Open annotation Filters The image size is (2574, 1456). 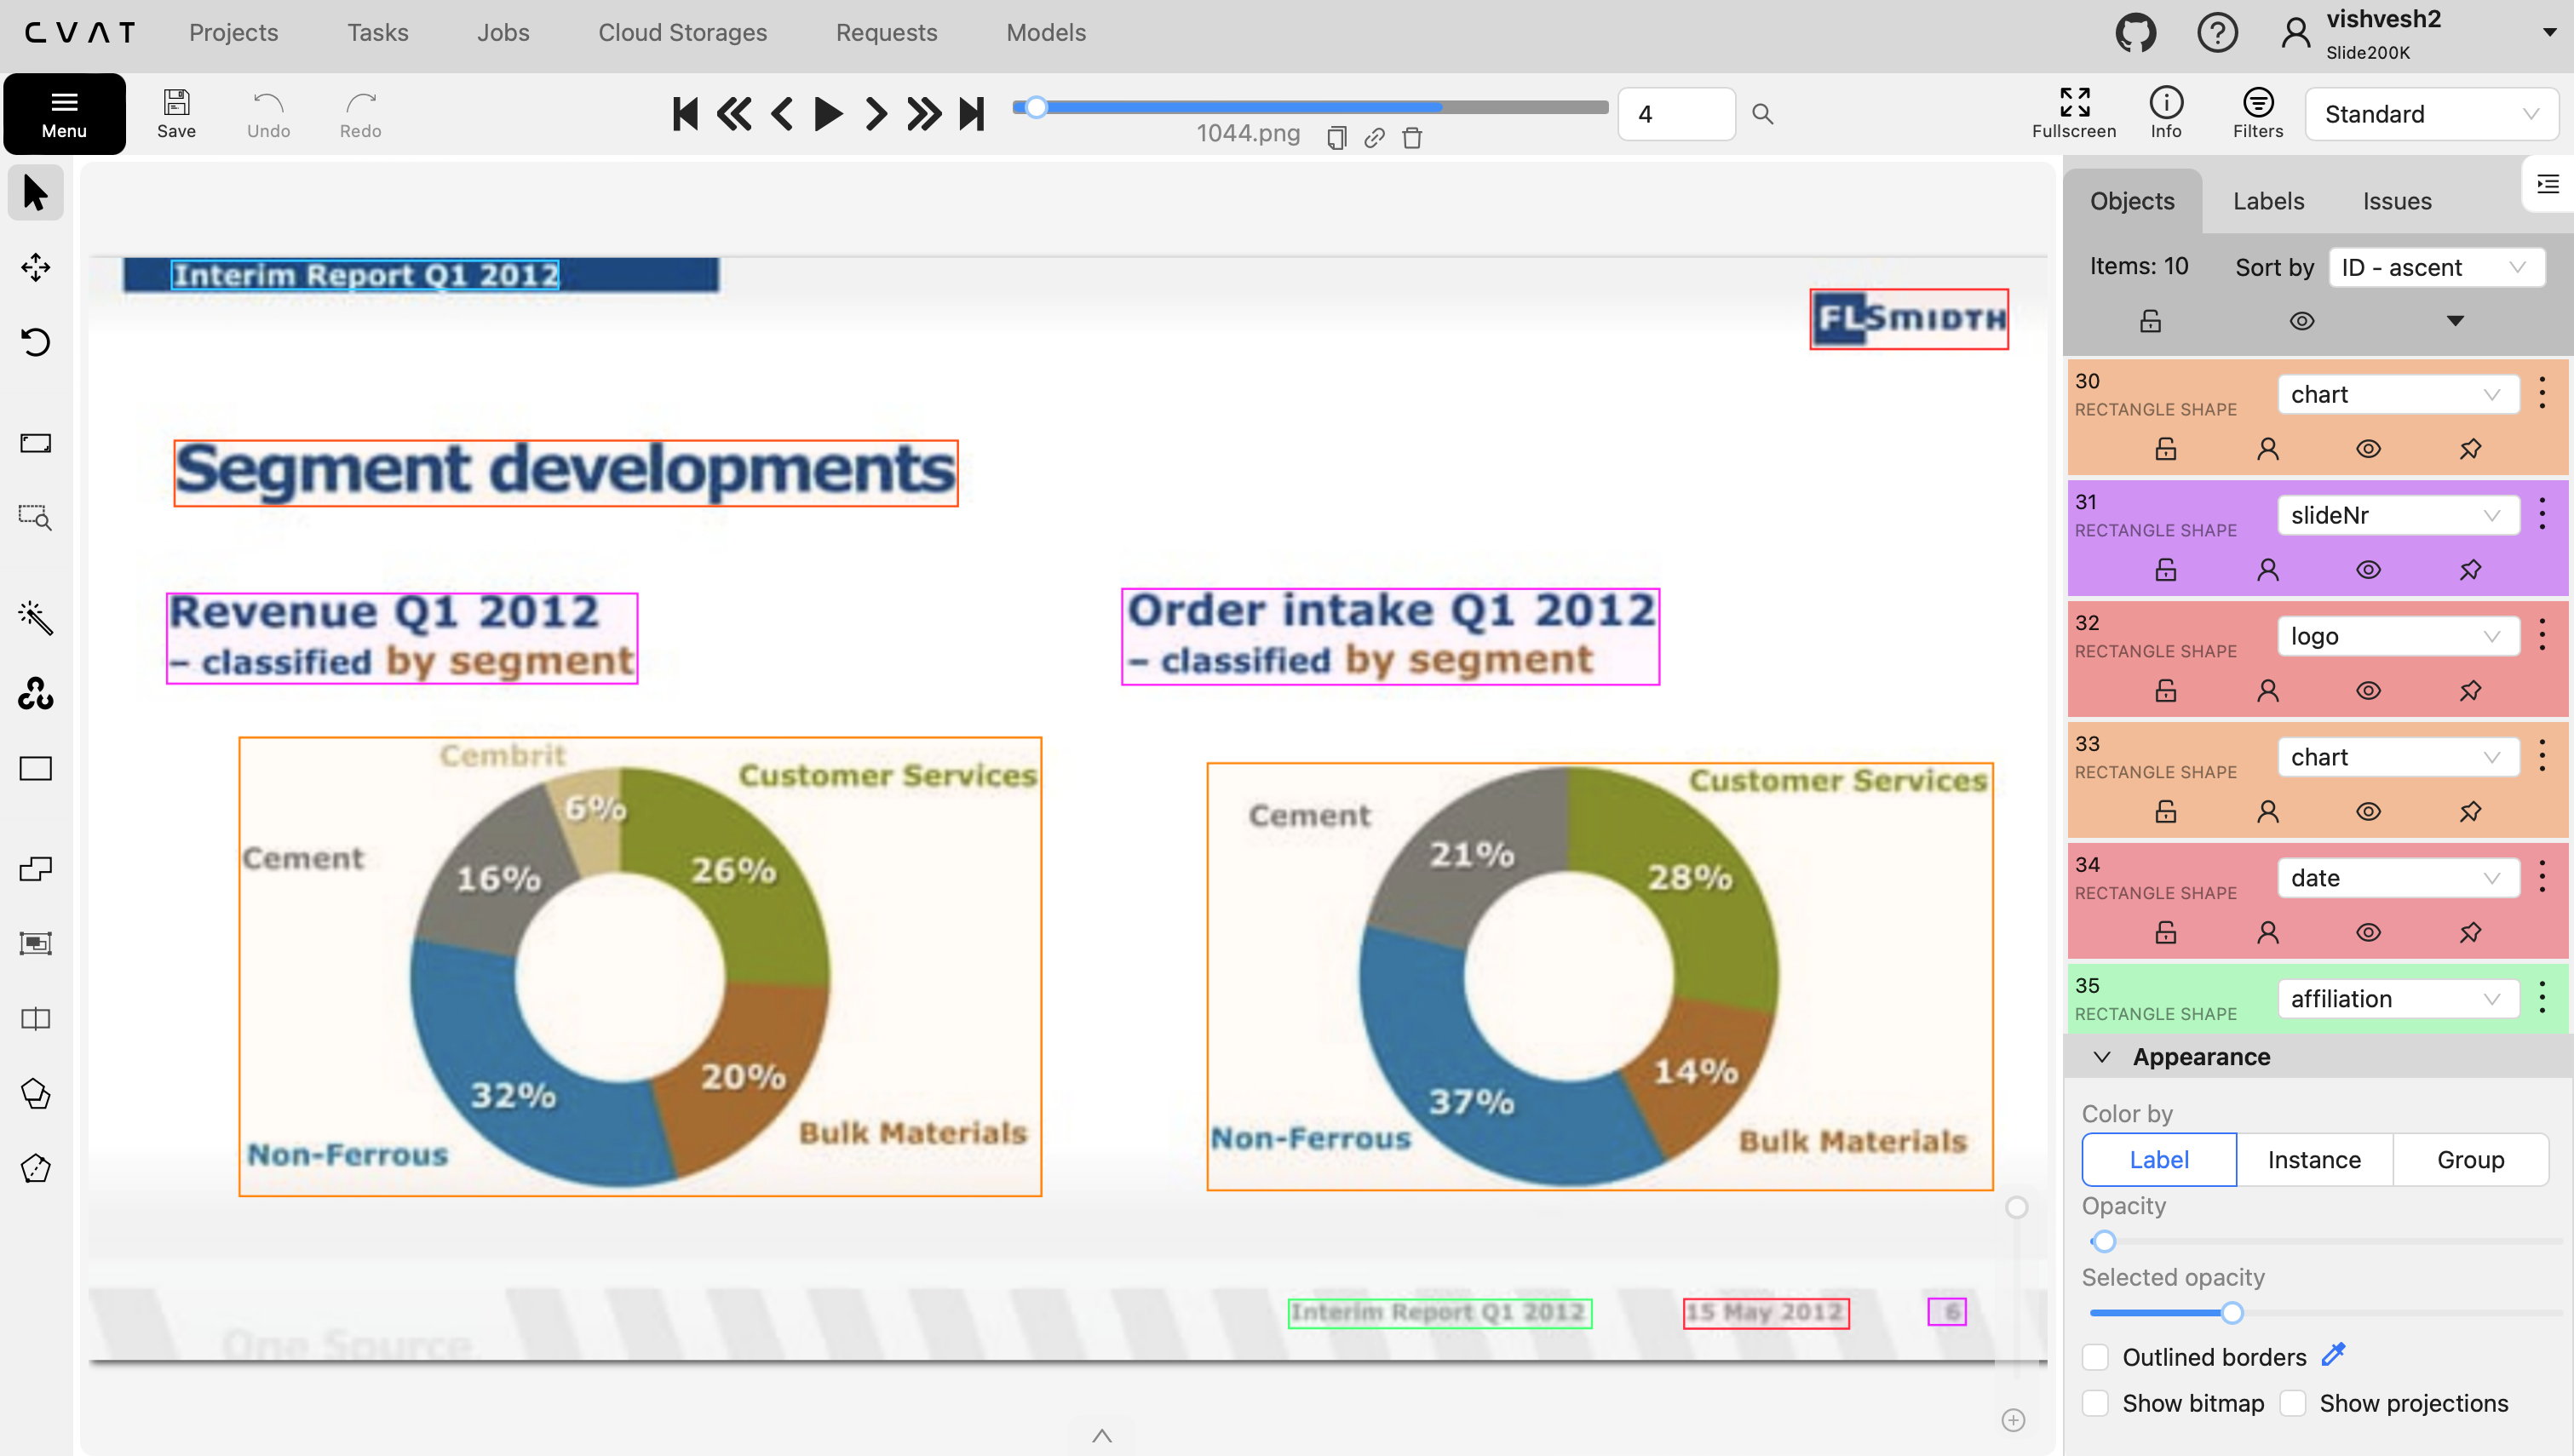pos(2258,113)
